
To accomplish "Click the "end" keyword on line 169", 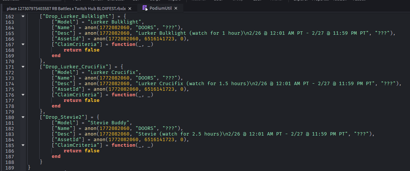I will 56,55.
